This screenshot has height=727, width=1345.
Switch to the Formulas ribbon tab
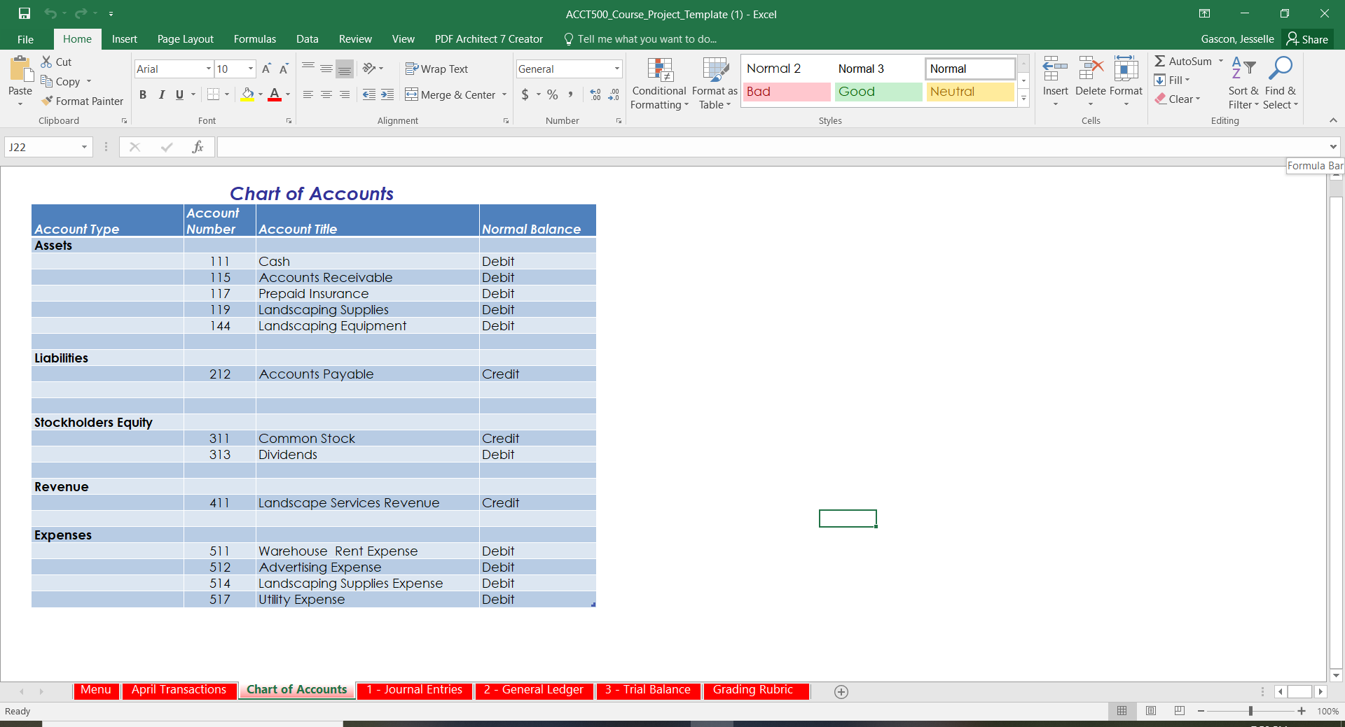coord(254,38)
